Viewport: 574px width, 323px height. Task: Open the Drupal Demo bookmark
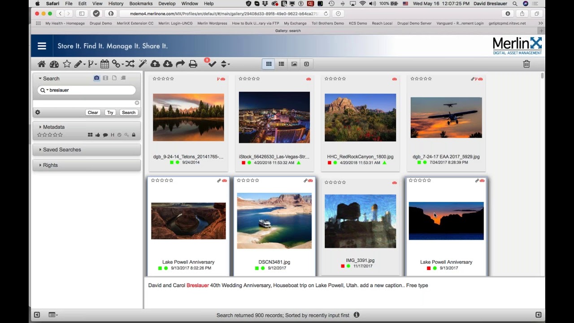101,23
